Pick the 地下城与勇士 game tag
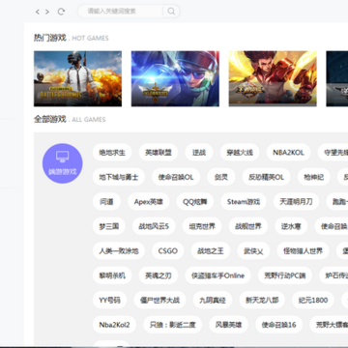The width and height of the screenshot is (348, 348). [119, 177]
